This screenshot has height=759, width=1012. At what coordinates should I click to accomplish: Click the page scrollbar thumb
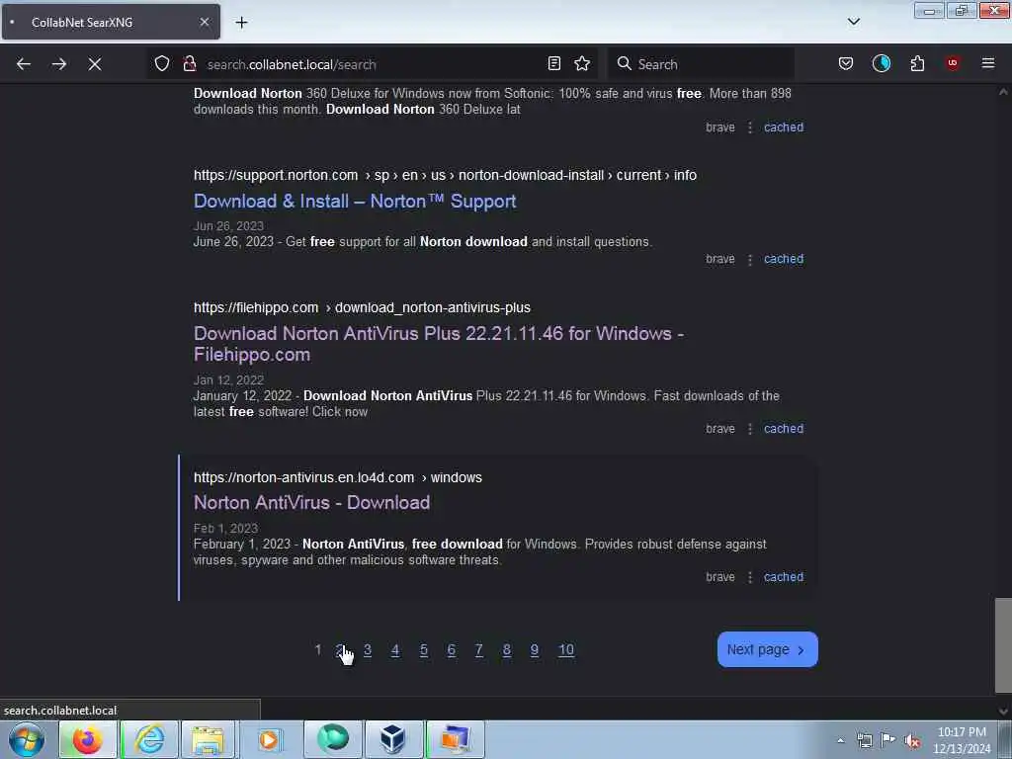(1003, 645)
